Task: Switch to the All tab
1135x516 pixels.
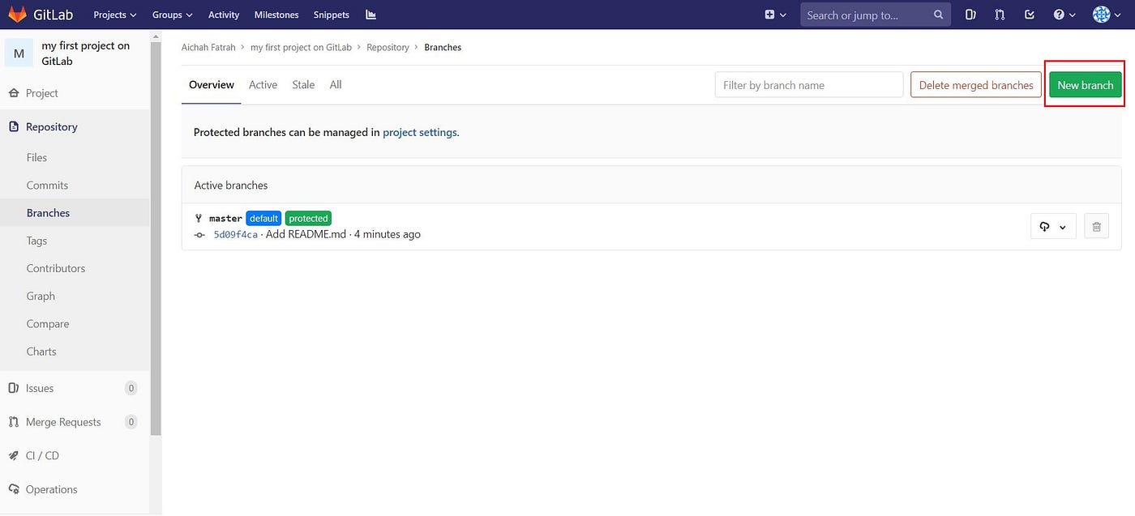Action: pyautogui.click(x=336, y=85)
